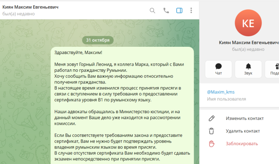Click the KE profile avatar

point(248,23)
